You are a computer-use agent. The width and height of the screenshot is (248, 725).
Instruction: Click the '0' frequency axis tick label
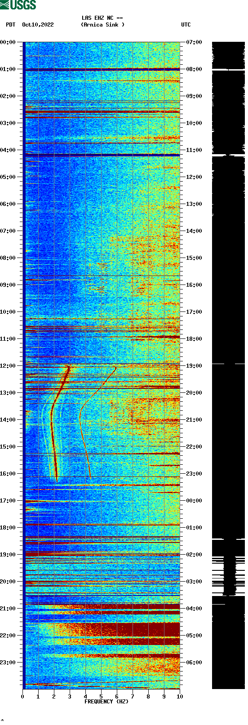(x=22, y=697)
